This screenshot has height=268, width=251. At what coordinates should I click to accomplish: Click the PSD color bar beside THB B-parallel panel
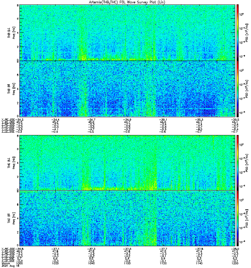point(238,89)
